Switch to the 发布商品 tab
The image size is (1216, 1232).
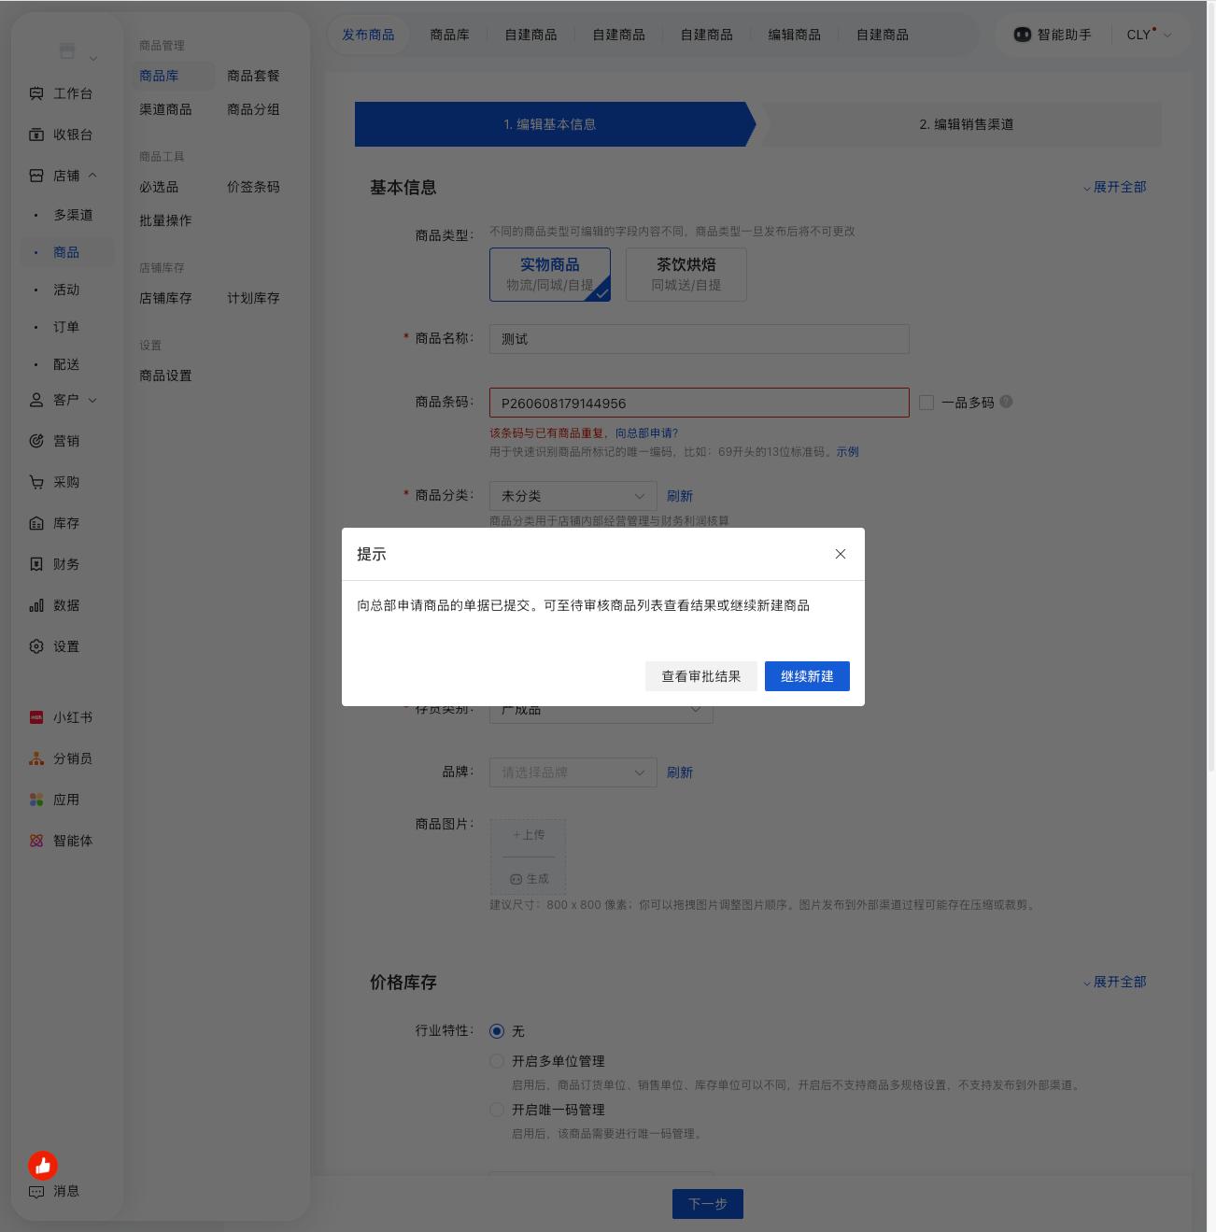tap(368, 35)
